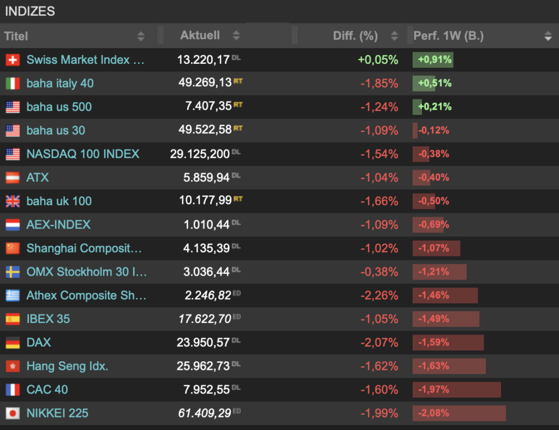559x430 pixels.
Task: Open the AEX-INDEX link
Action: [x=58, y=225]
